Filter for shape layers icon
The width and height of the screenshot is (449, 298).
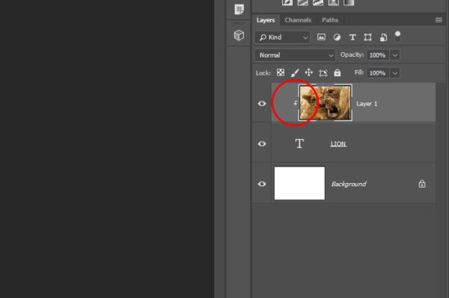(x=367, y=37)
